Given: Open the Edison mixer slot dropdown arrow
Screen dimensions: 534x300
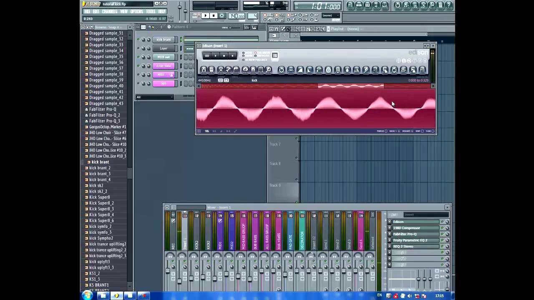Looking at the screenshot, I should coord(390,222).
